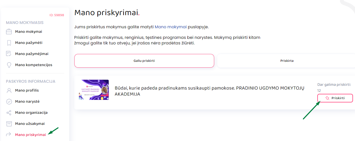Image resolution: width=355 pixels, height=141 pixels.
Task: Click the arrow icon beside Mano priskyrimai
Action: point(9,134)
